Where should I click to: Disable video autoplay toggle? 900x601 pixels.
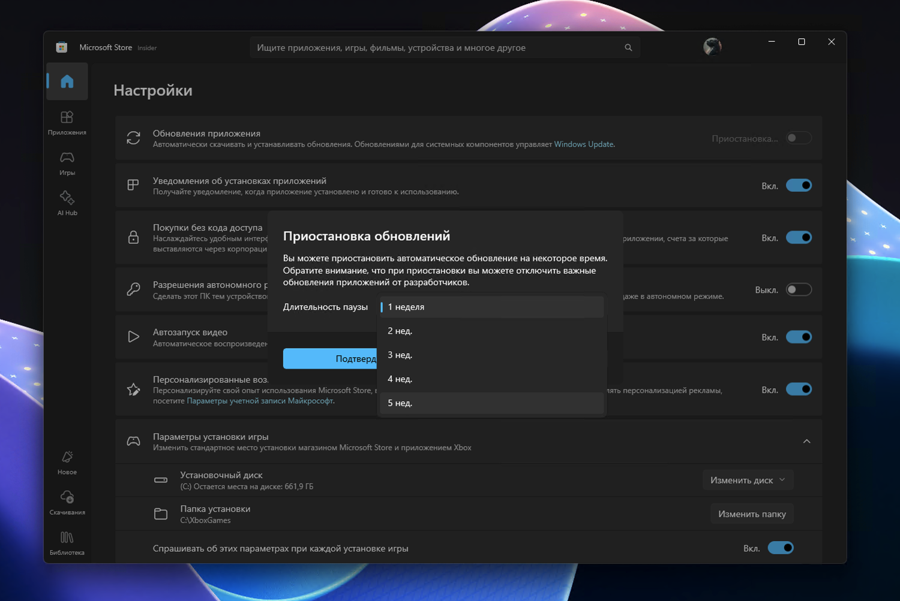click(x=799, y=337)
